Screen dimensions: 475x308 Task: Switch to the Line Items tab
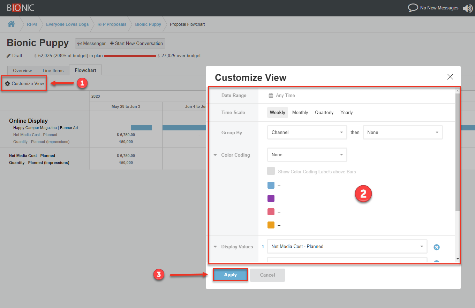coord(53,70)
